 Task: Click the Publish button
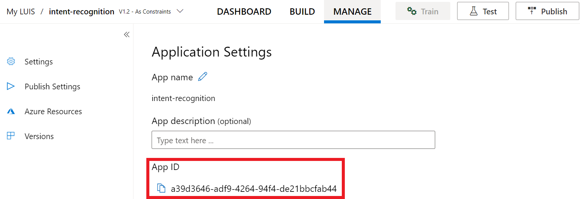click(547, 11)
